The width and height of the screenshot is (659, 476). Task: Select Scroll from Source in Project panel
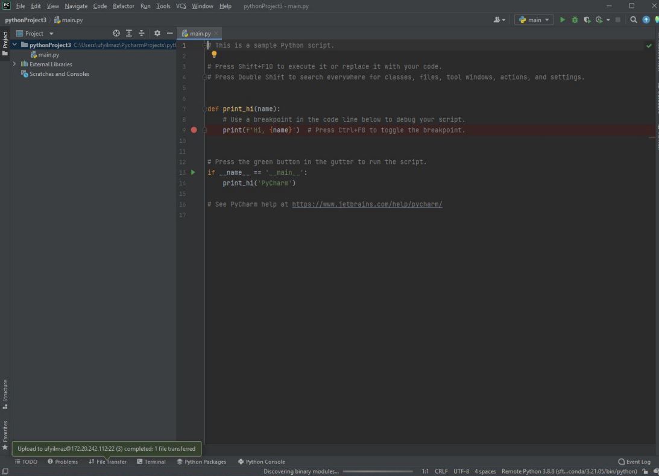click(x=116, y=33)
